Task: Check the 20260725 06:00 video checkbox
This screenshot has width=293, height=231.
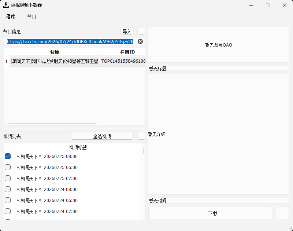Action: point(8,167)
